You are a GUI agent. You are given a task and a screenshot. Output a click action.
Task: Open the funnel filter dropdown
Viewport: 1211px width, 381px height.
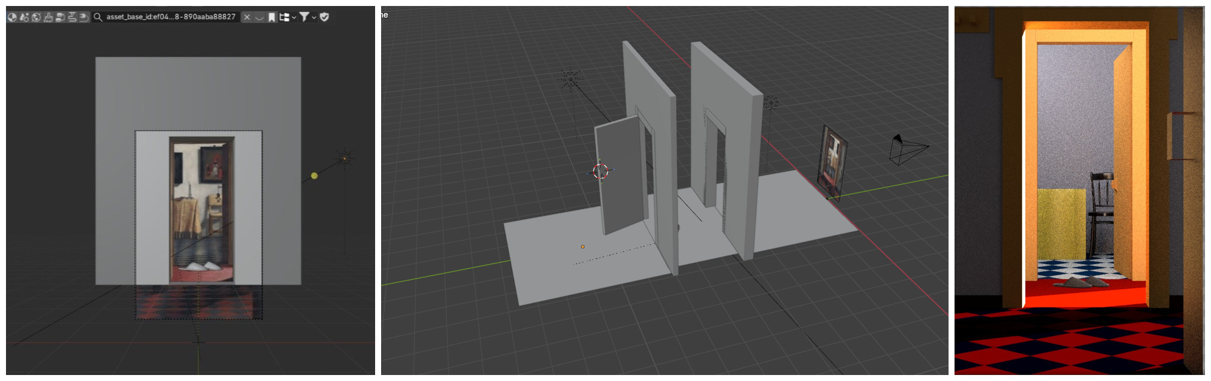(308, 17)
